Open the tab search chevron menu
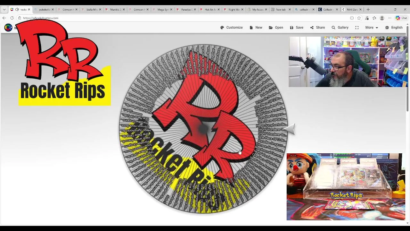The image size is (410, 231). [4, 10]
